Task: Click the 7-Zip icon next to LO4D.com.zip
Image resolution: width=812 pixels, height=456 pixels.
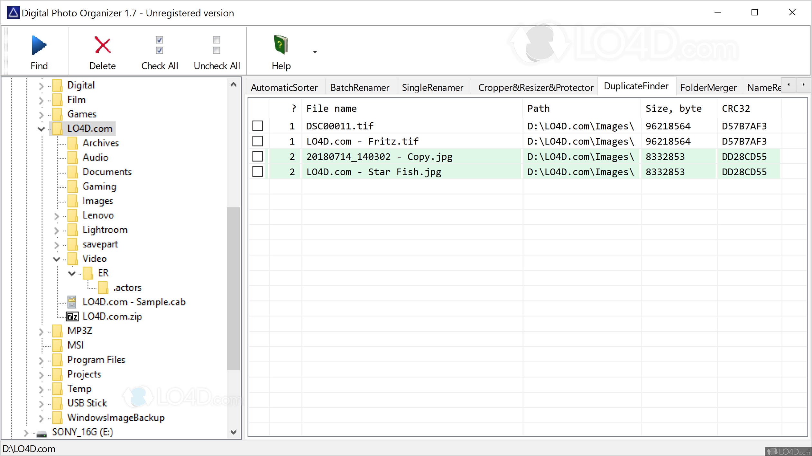Action: 72,316
